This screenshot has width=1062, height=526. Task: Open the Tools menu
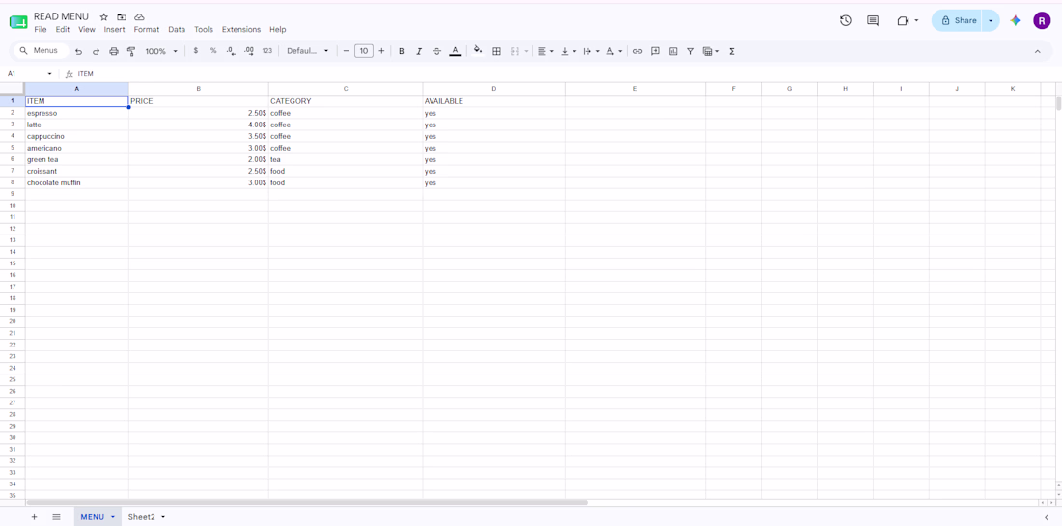[203, 30]
